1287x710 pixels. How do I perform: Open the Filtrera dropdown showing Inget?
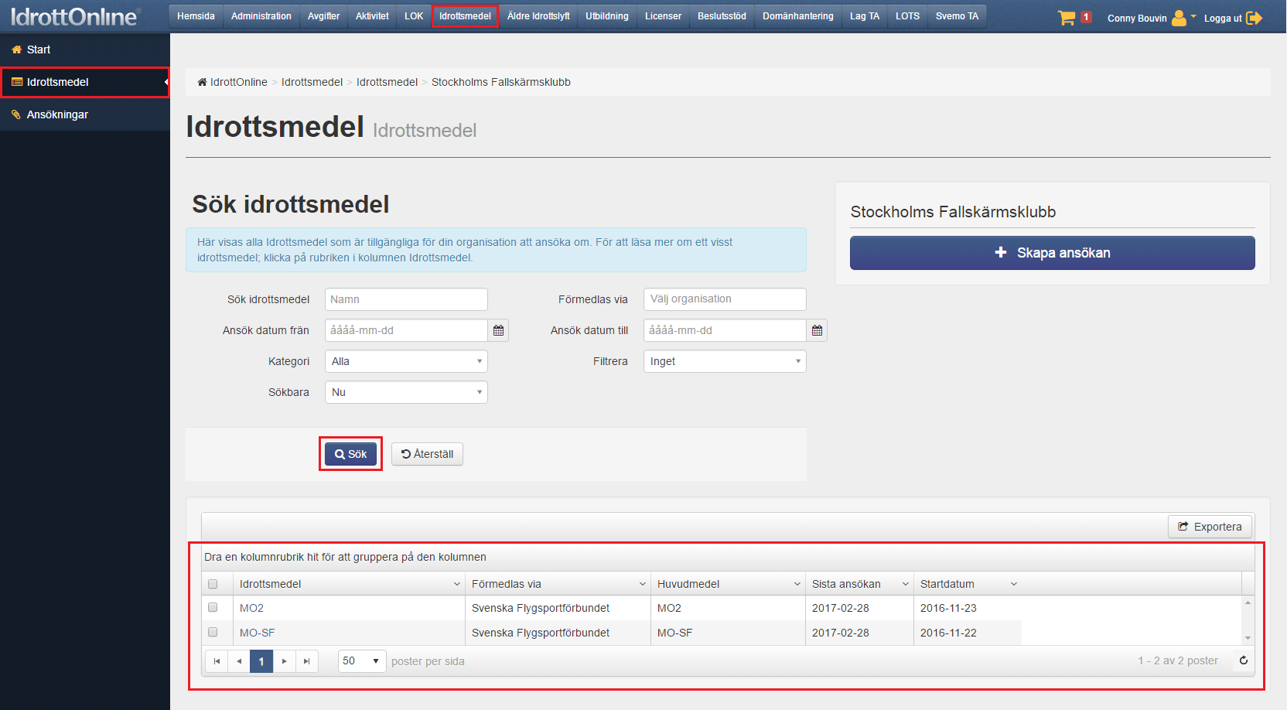click(725, 361)
